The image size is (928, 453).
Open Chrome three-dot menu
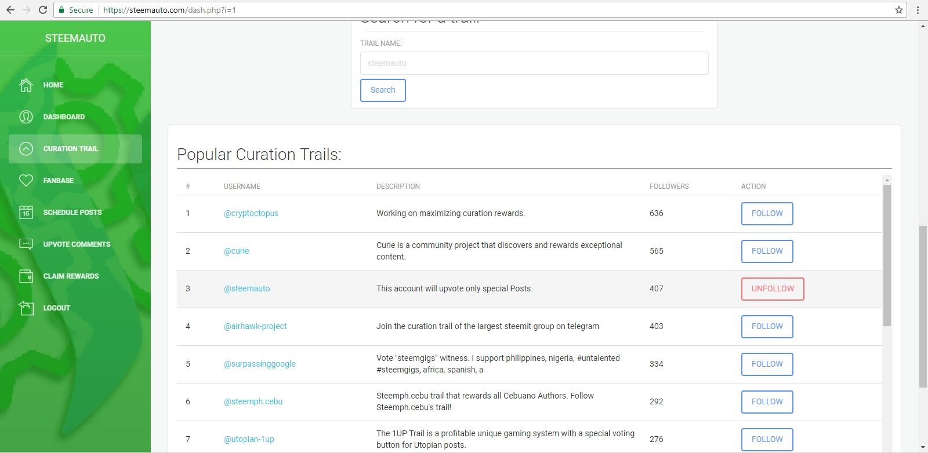point(918,10)
